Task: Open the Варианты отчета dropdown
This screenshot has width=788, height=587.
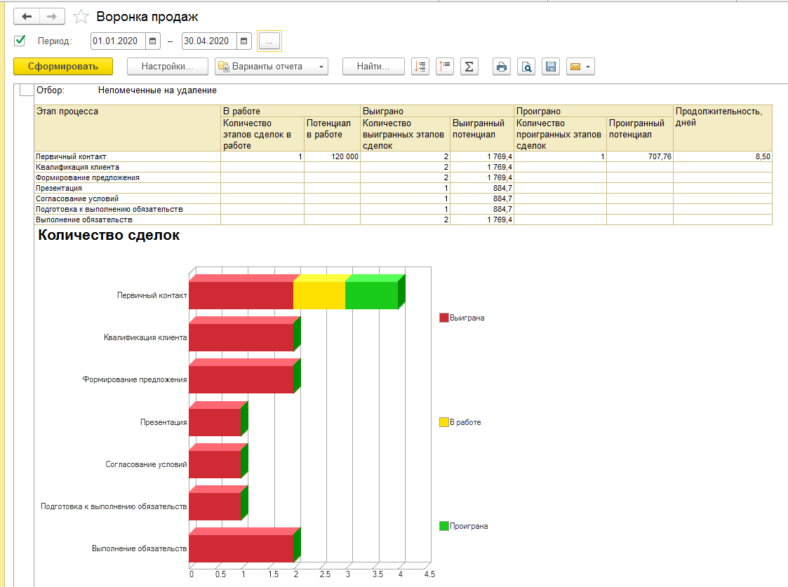Action: (271, 67)
